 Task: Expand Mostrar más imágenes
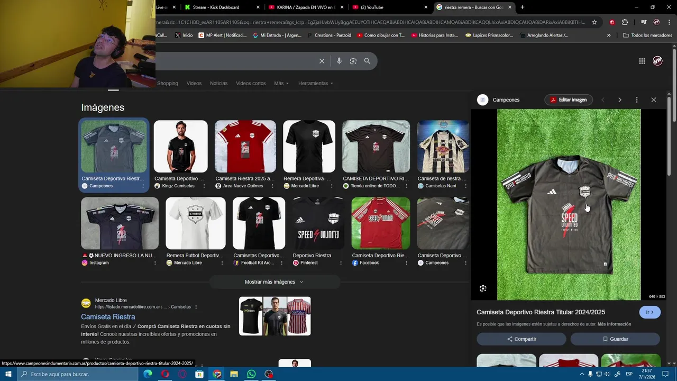coord(275,282)
